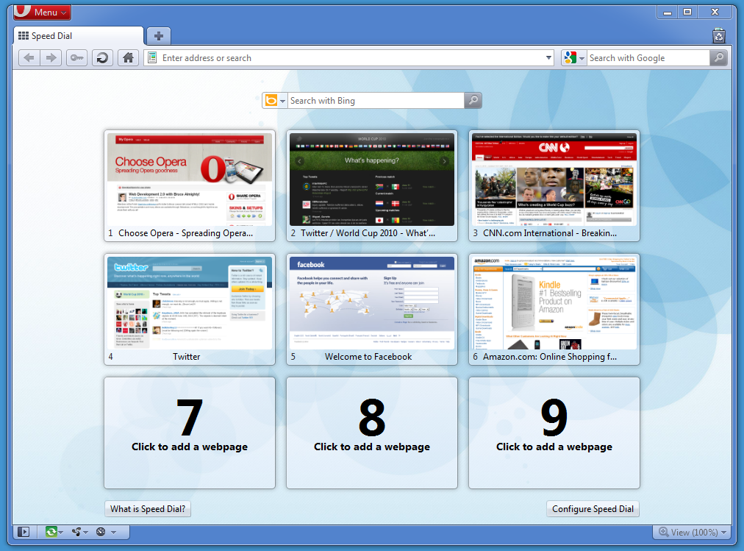Click the Opera Unite icon in status bar
This screenshot has height=551, width=744.
pyautogui.click(x=77, y=531)
